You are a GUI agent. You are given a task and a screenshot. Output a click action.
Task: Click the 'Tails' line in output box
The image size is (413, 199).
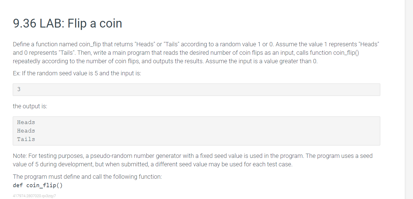point(26,139)
